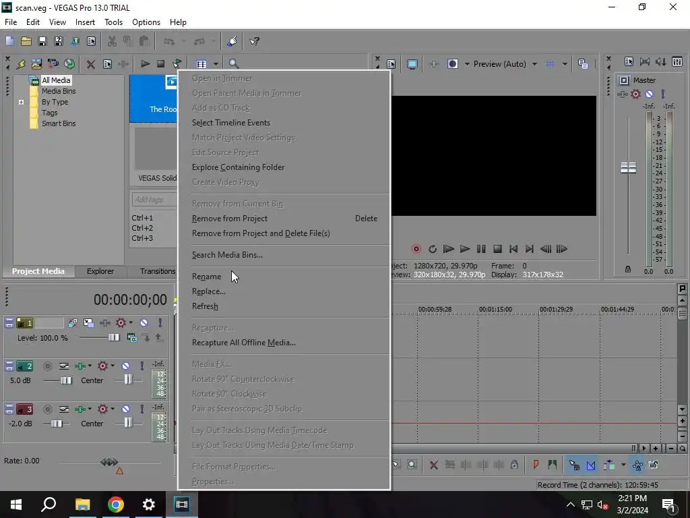Open automation settings dropdown on track 1
The height and width of the screenshot is (518, 690).
[x=131, y=323]
